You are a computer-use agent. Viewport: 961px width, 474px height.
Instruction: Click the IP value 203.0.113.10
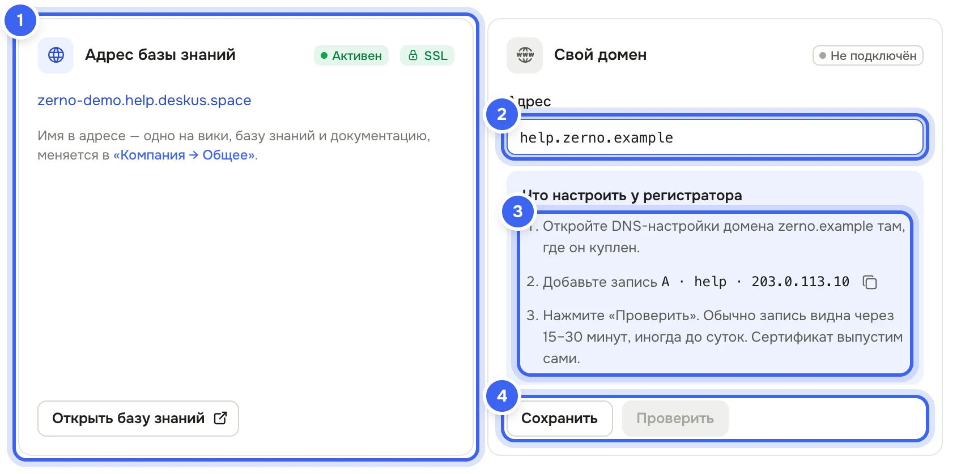tap(800, 282)
